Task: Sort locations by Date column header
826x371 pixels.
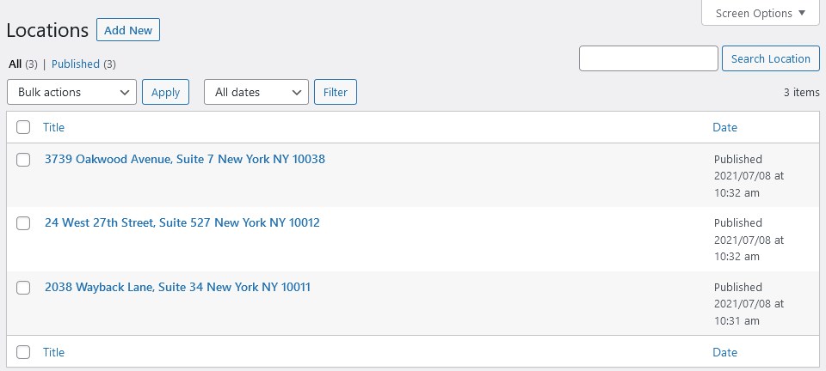Action: (x=724, y=127)
